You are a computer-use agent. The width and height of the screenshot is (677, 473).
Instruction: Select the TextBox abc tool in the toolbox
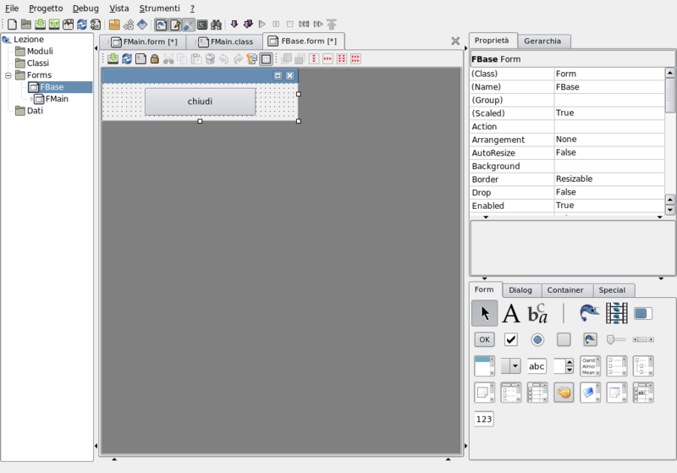pos(537,366)
